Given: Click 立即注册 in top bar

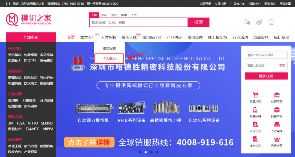Looking at the screenshot, I should click(x=220, y=4).
